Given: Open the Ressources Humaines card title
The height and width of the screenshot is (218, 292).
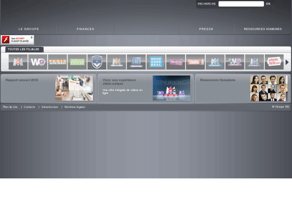Looking at the screenshot, I should (218, 80).
